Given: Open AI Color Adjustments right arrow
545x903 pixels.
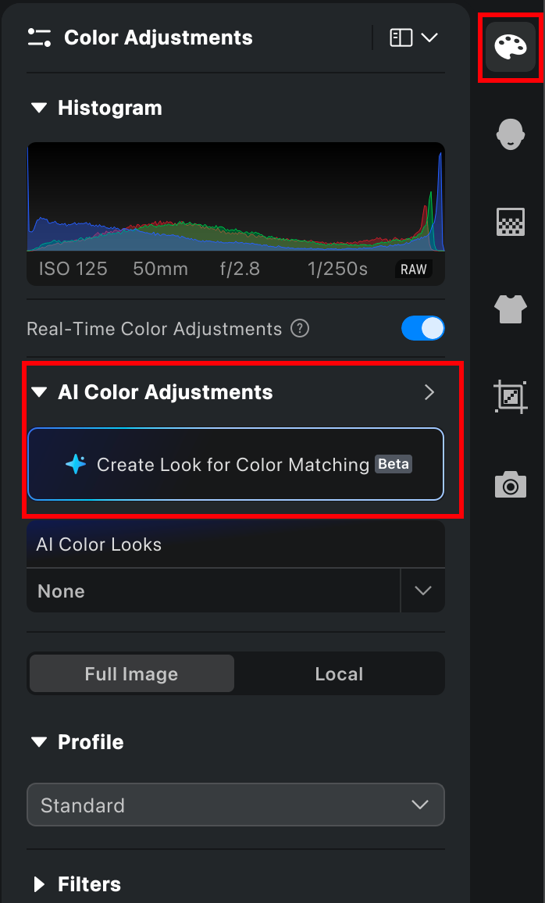Looking at the screenshot, I should [x=429, y=392].
